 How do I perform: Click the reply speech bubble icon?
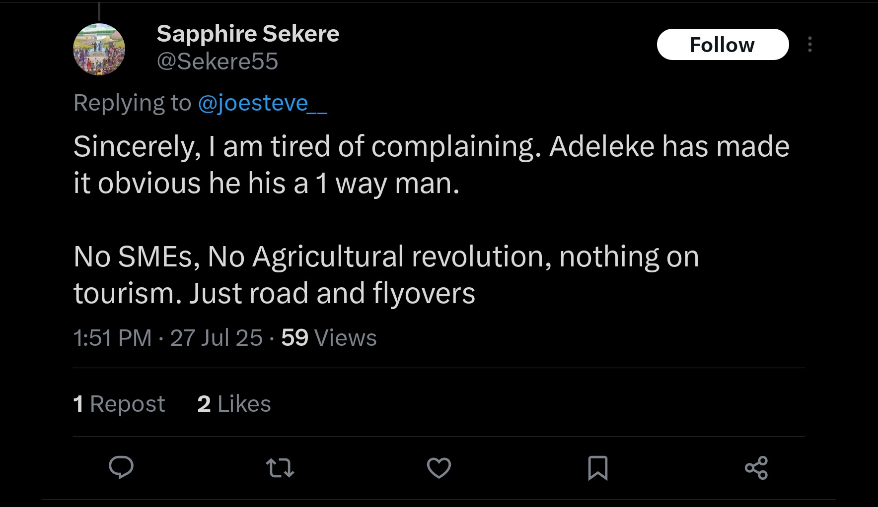(x=121, y=467)
